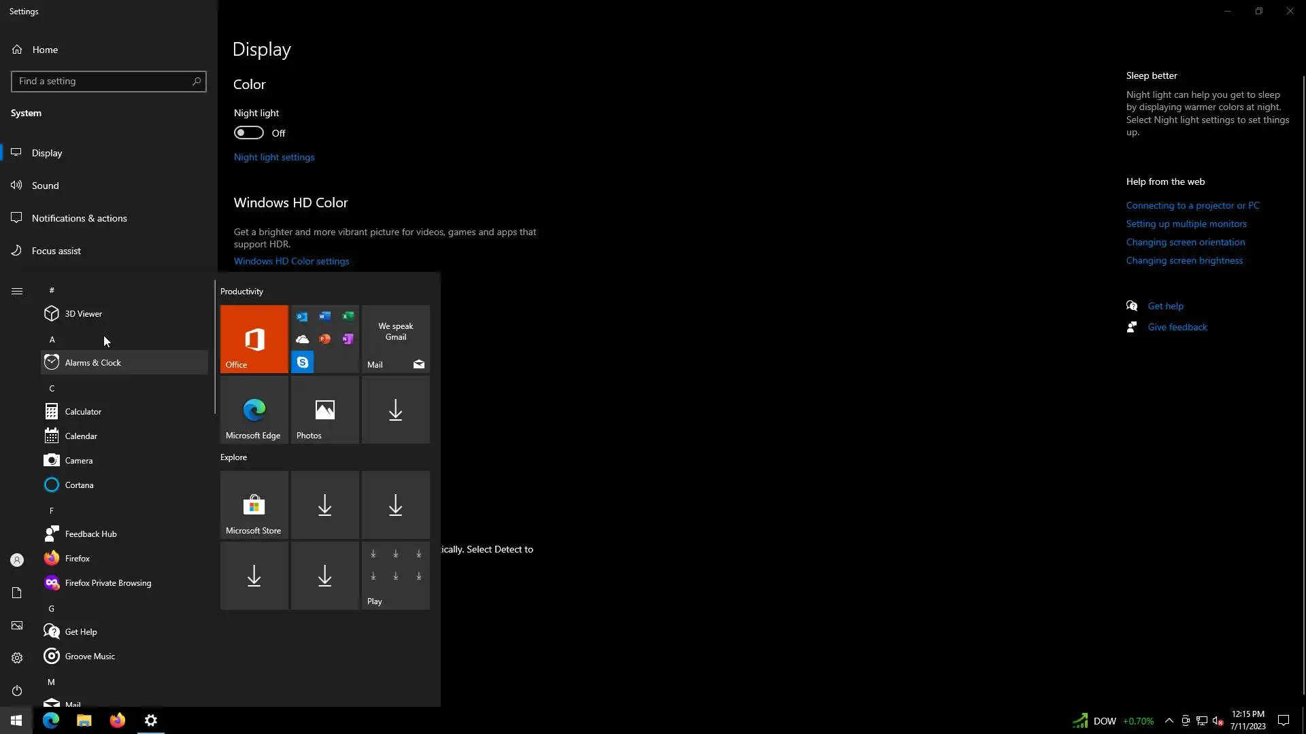Open Windows HD Color settings link
The width and height of the screenshot is (1306, 734).
pos(291,261)
